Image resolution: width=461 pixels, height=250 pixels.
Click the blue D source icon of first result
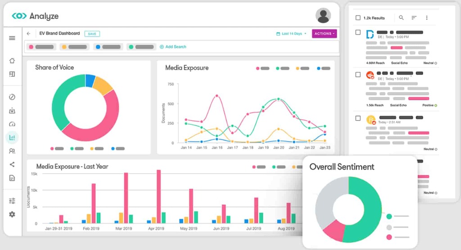(x=370, y=34)
